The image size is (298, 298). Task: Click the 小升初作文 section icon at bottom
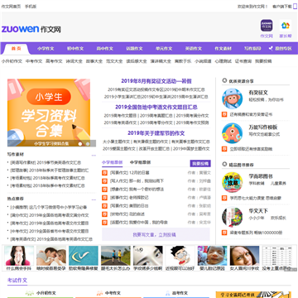tap(30, 293)
